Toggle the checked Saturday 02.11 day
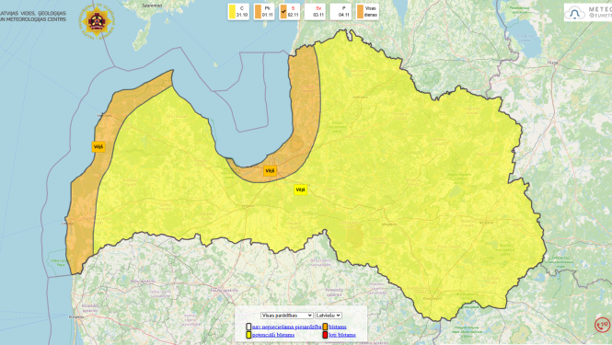 pos(290,12)
